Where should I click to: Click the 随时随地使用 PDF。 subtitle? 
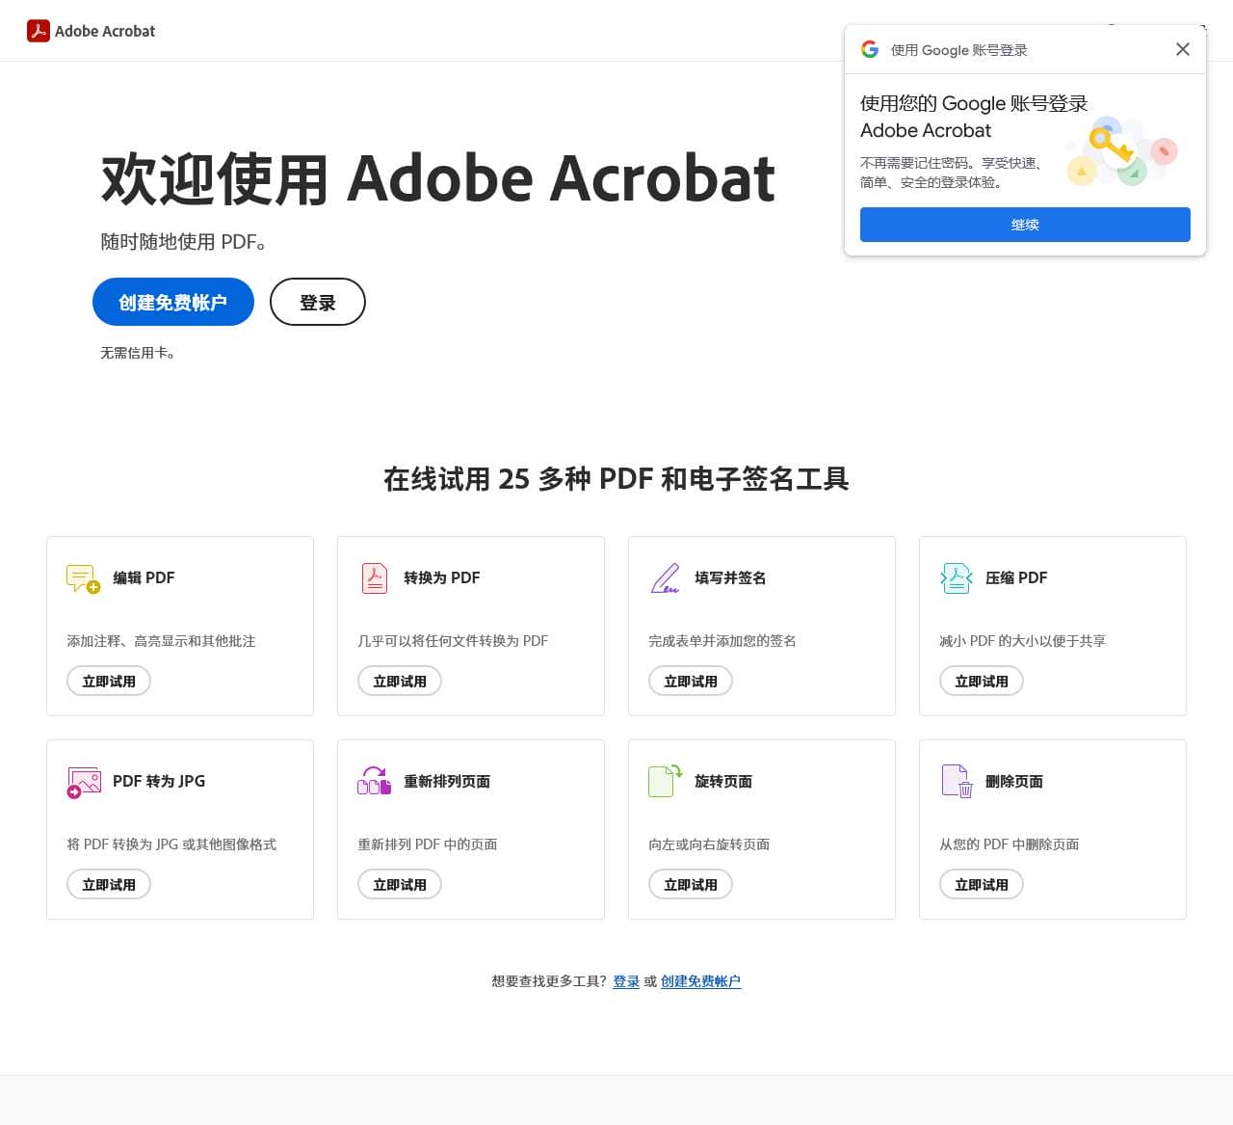pyautogui.click(x=183, y=242)
